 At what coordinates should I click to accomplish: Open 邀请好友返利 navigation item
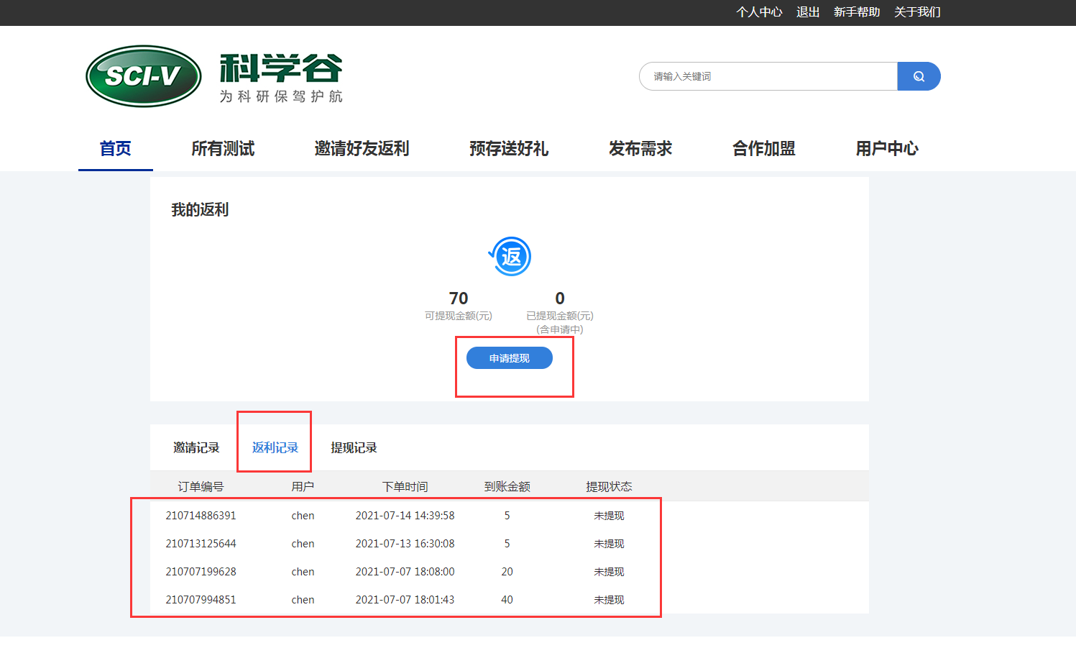pos(362,148)
